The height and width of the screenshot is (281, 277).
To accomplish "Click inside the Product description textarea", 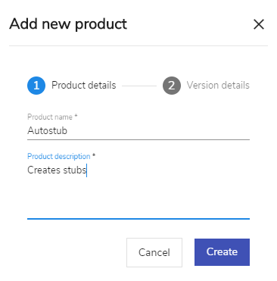I will tap(138, 191).
